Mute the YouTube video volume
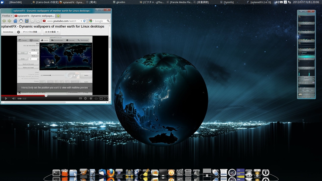 (14, 98)
